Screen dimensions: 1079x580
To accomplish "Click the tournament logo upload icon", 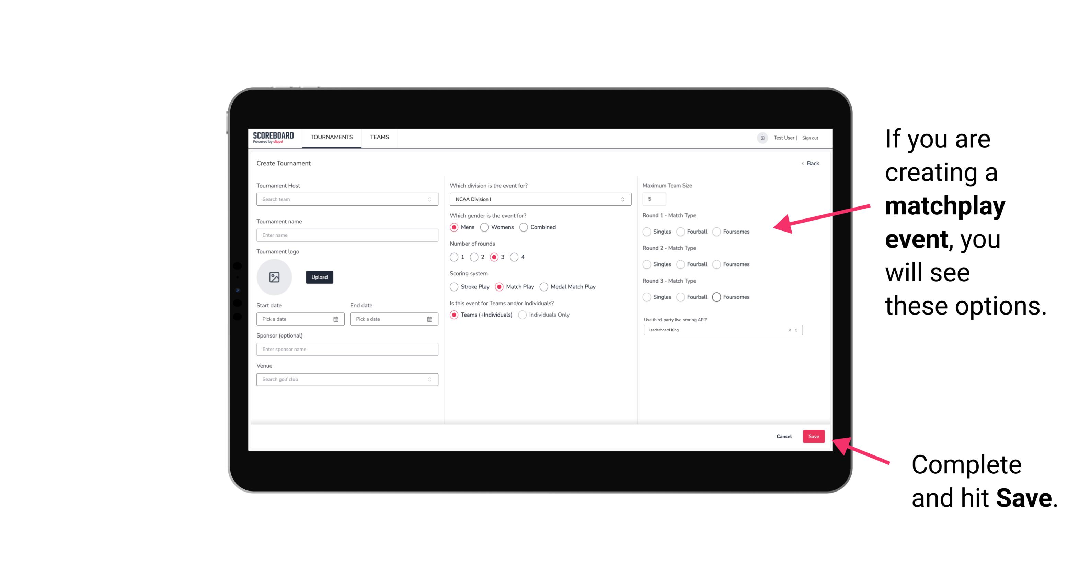I will [x=275, y=277].
